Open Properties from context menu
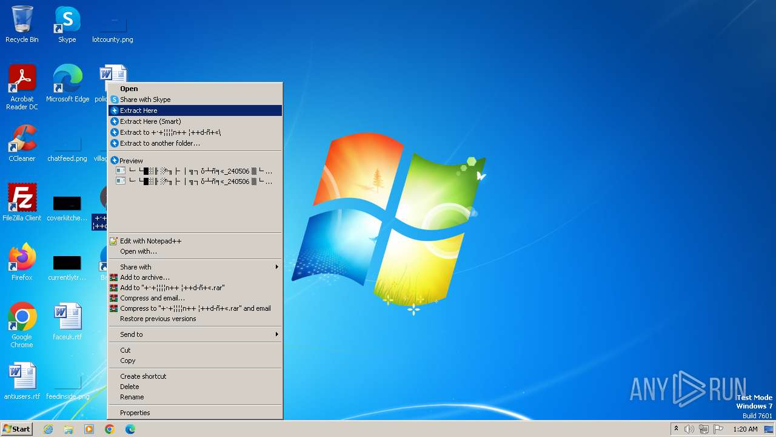776x437 pixels. pos(195,413)
